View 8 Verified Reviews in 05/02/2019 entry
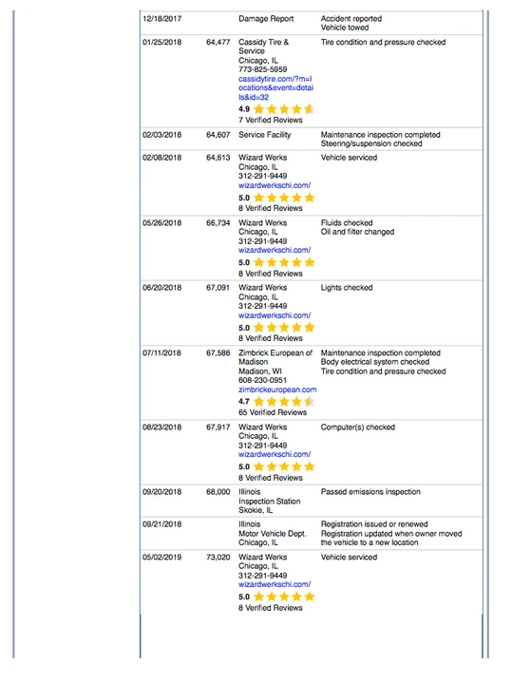531x684 pixels. pyautogui.click(x=271, y=608)
